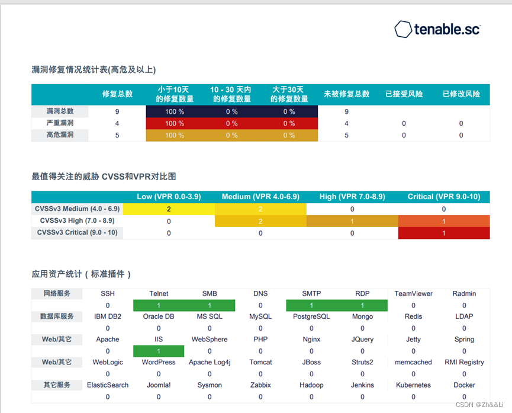Screen dimensions: 512x413
Task: Click orange-red CVSSv3 High / Critical VPR cell
Action: [444, 221]
